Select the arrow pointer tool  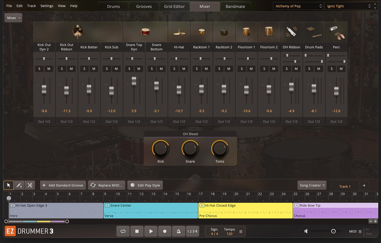(x=9, y=185)
